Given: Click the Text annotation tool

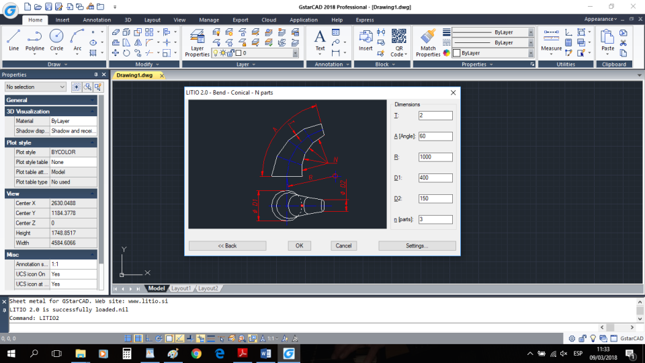Looking at the screenshot, I should (320, 40).
